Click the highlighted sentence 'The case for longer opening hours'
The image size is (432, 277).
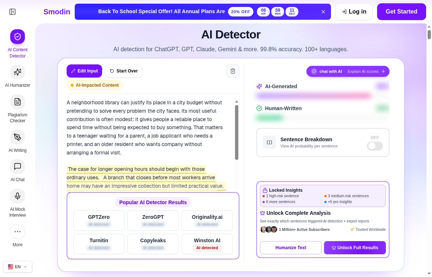[137, 169]
